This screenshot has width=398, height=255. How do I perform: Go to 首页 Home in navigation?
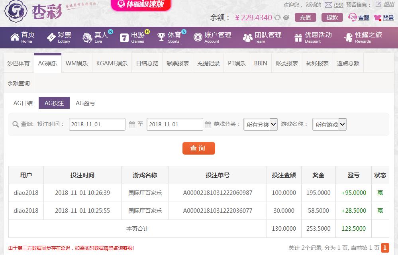click(x=22, y=37)
